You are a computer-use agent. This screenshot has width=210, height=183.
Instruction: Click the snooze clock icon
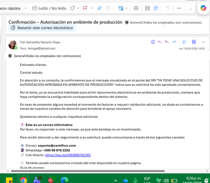click(108, 8)
